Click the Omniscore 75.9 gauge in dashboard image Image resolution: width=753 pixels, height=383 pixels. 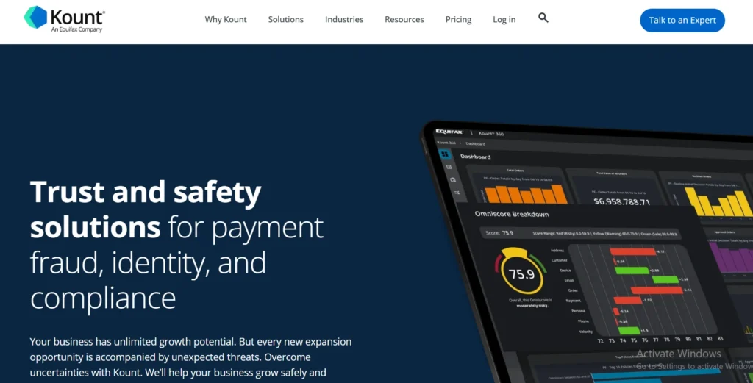coord(521,273)
